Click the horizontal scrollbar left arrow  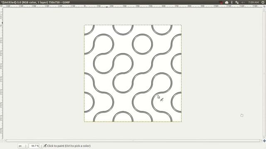coord(5,141)
